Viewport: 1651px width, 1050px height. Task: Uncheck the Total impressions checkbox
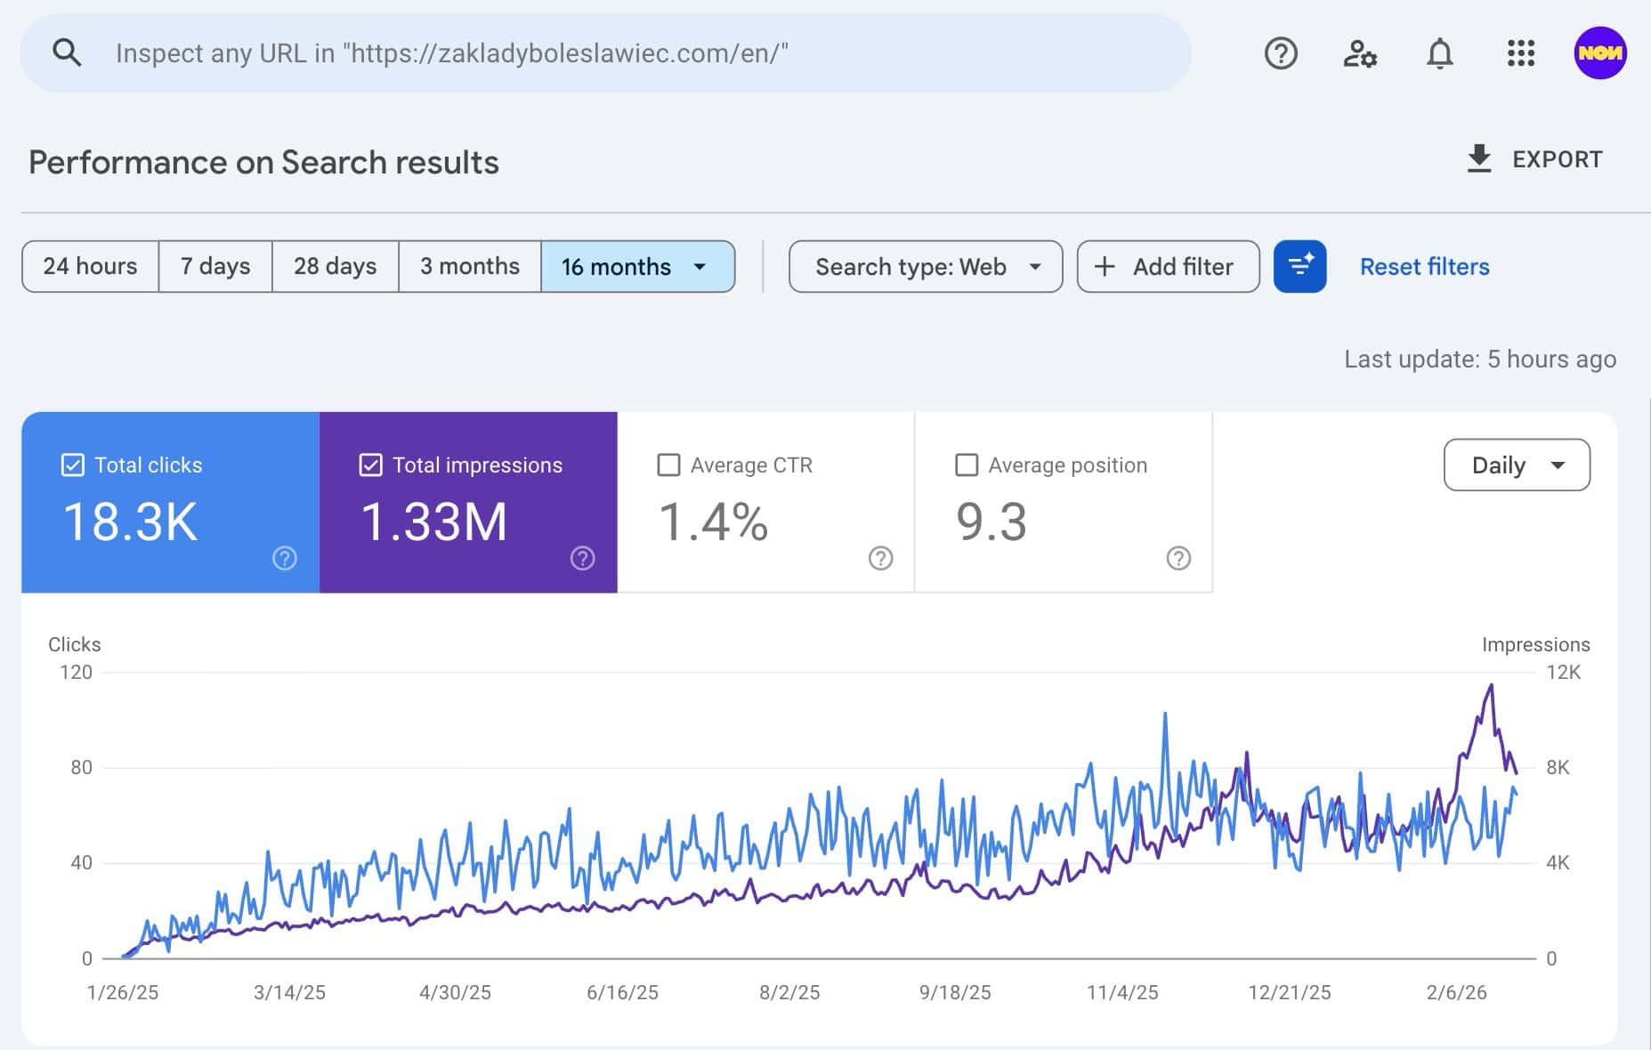tap(371, 464)
